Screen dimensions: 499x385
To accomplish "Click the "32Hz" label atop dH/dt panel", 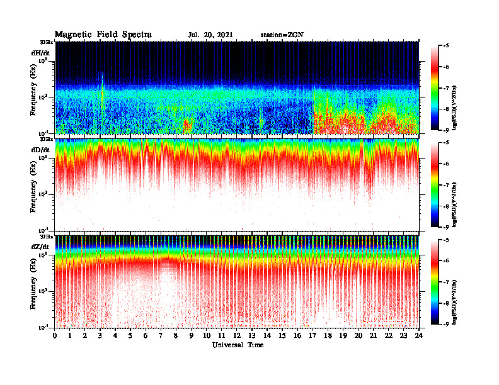I will [47, 42].
